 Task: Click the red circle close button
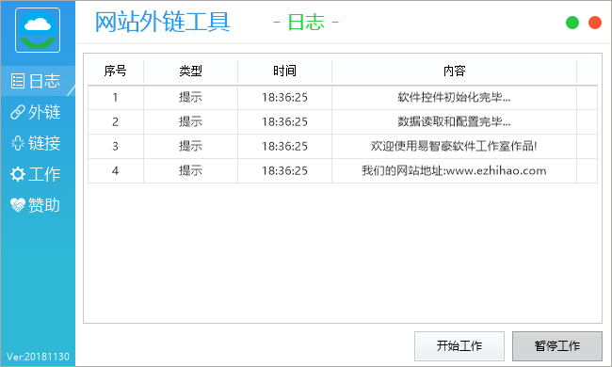(595, 23)
